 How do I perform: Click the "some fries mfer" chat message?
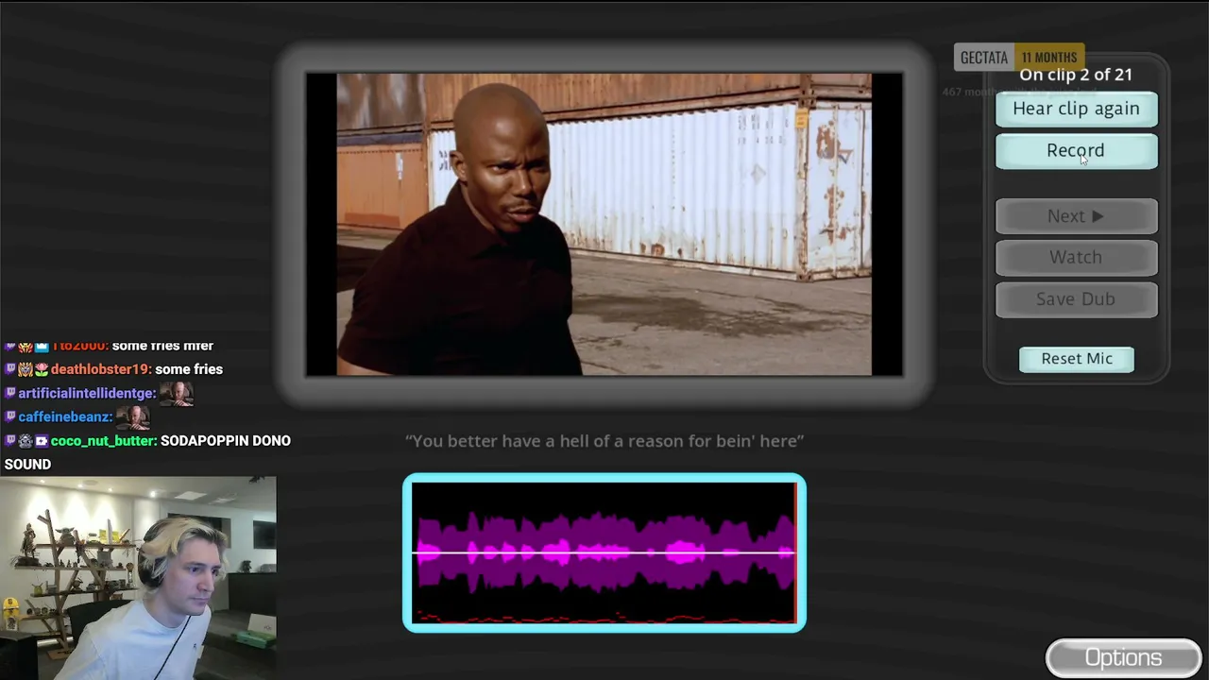point(162,346)
